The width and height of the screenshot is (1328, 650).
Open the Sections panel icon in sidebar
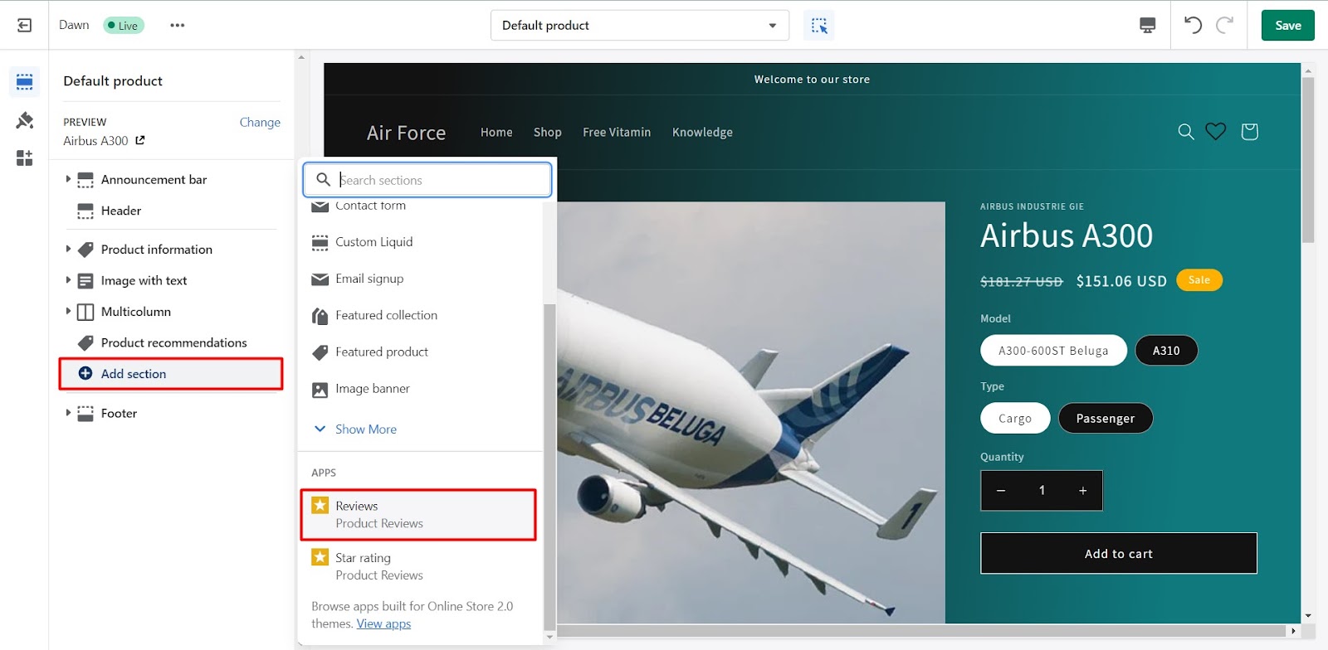pyautogui.click(x=24, y=81)
